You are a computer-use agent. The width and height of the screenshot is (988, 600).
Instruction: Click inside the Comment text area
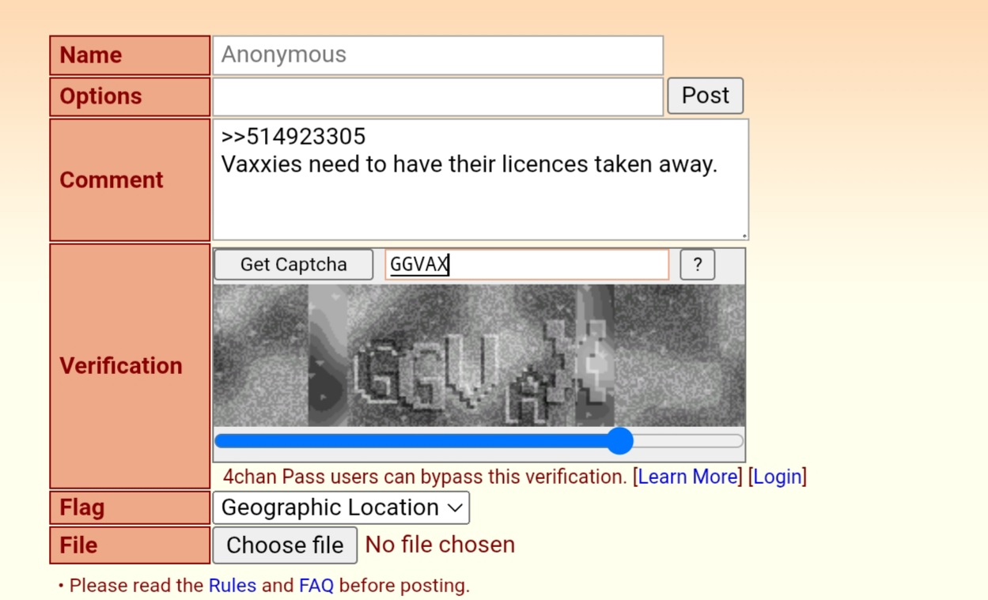click(x=480, y=179)
